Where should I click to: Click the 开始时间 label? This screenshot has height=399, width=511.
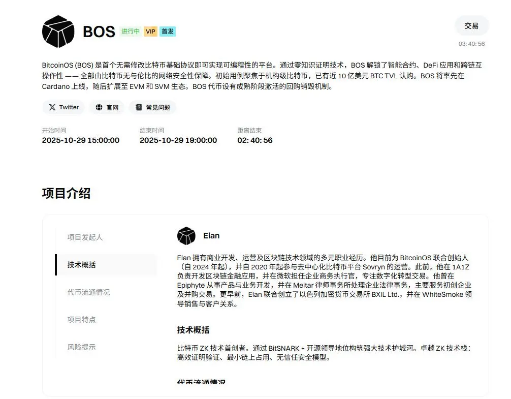tap(54, 131)
